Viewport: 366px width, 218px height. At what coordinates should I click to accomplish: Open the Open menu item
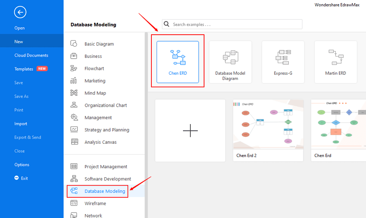[x=19, y=28]
